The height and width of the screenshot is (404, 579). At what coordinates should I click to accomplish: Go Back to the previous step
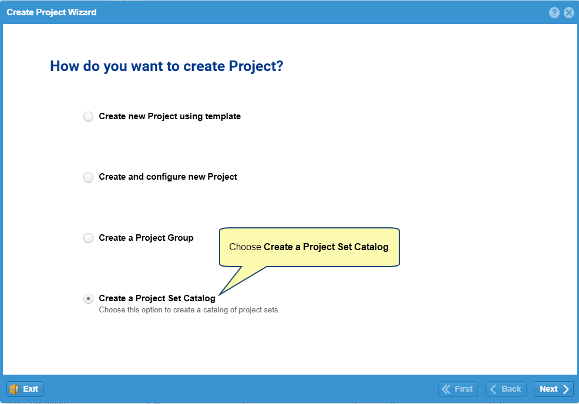click(x=506, y=389)
